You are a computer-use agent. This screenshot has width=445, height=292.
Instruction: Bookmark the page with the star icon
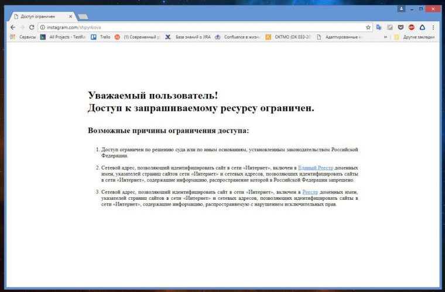[368, 27]
